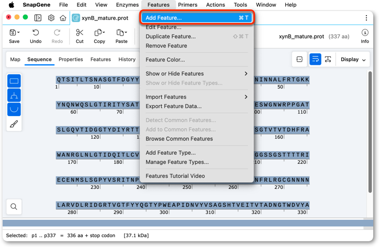Open the Copy options dropdown arrow

104,32
